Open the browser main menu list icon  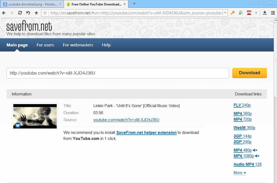(x=273, y=13)
